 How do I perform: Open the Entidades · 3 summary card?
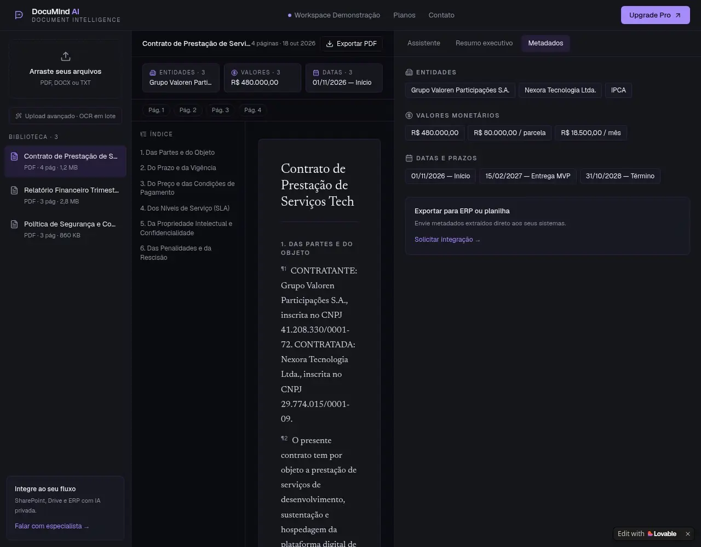click(181, 78)
